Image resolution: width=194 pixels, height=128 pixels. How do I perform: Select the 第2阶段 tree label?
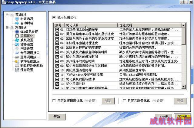coord(21,27)
